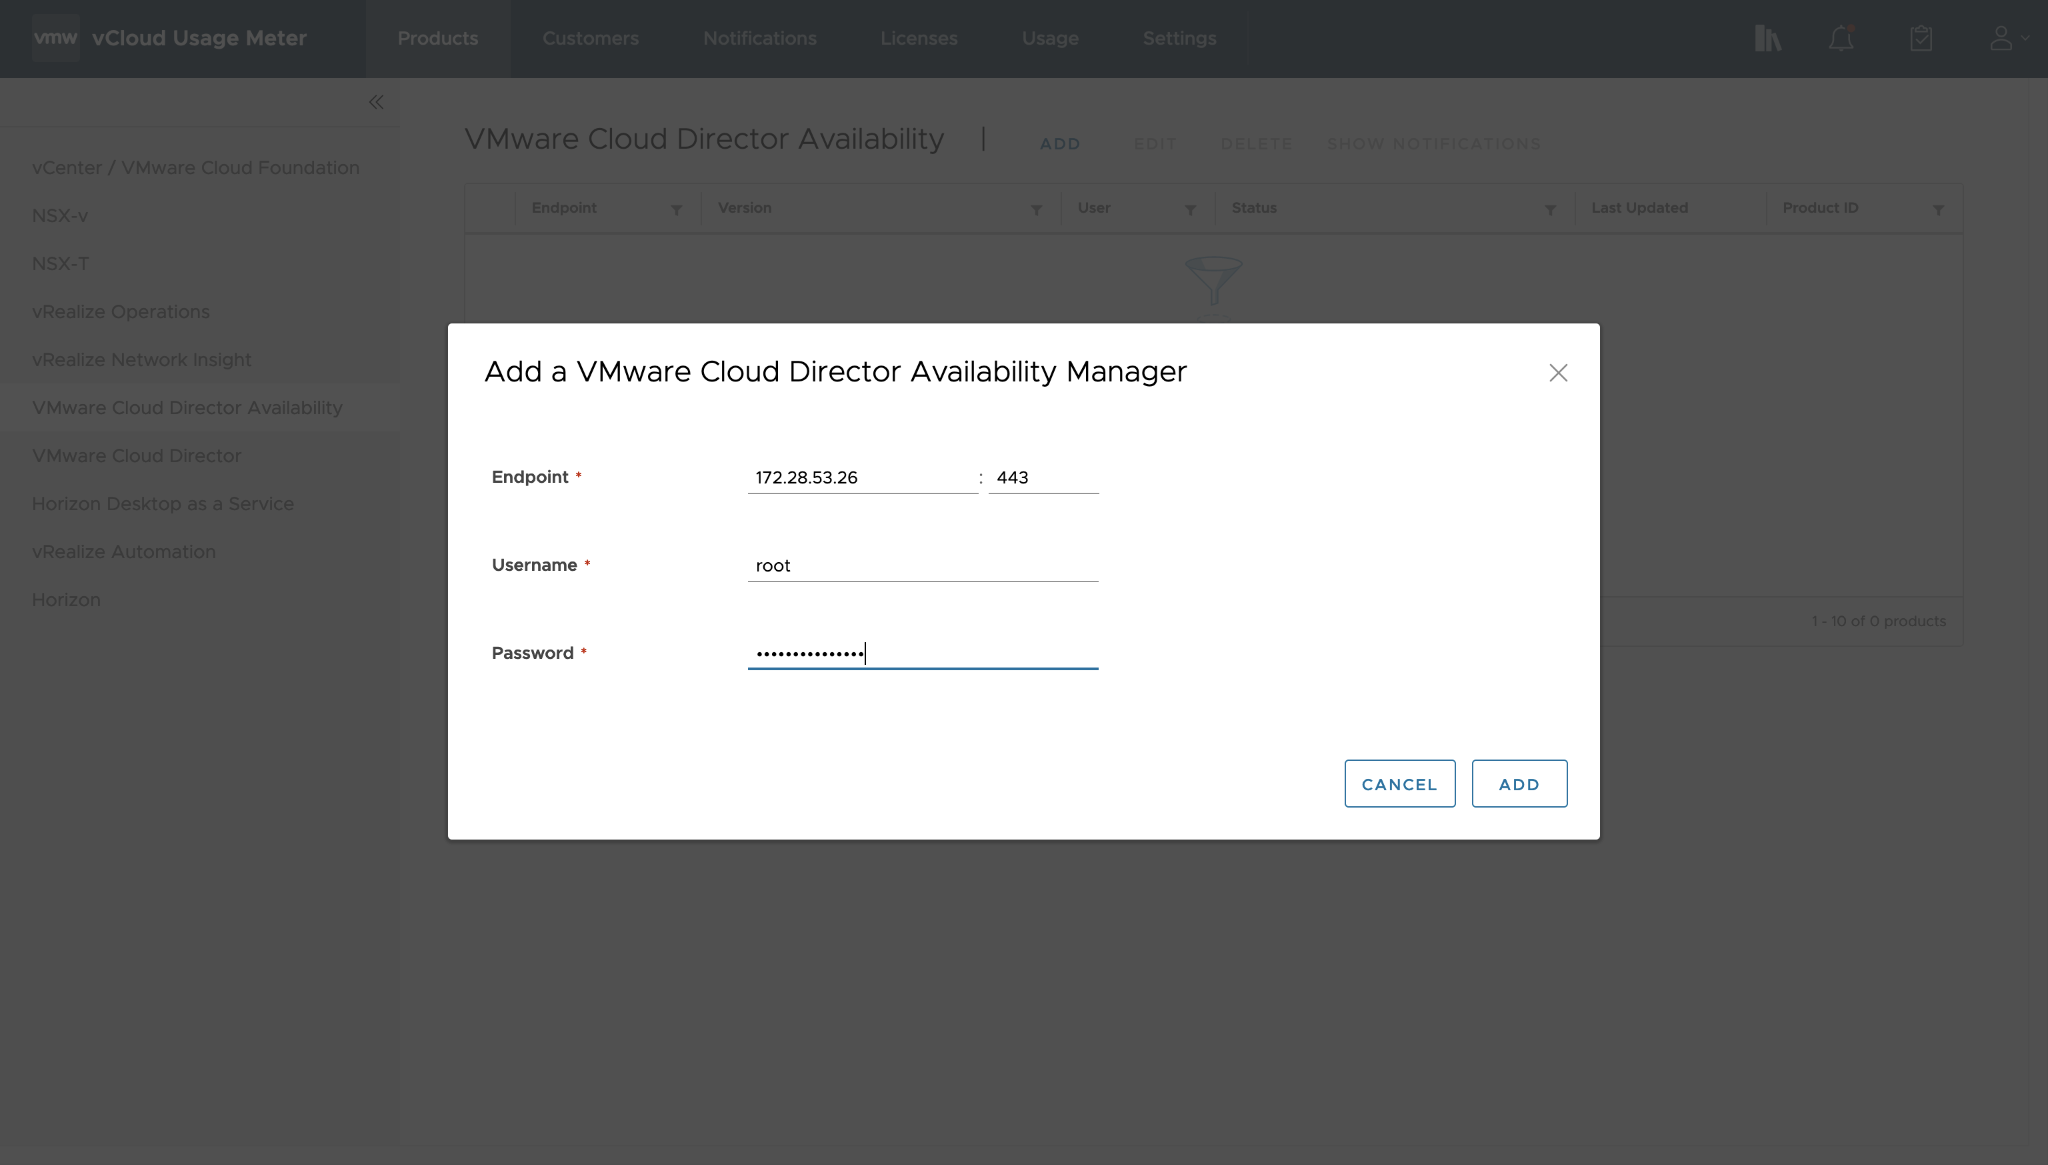Screen dimensions: 2048x1165
Task: Click the Endpoint column filter icon
Action: click(x=676, y=209)
